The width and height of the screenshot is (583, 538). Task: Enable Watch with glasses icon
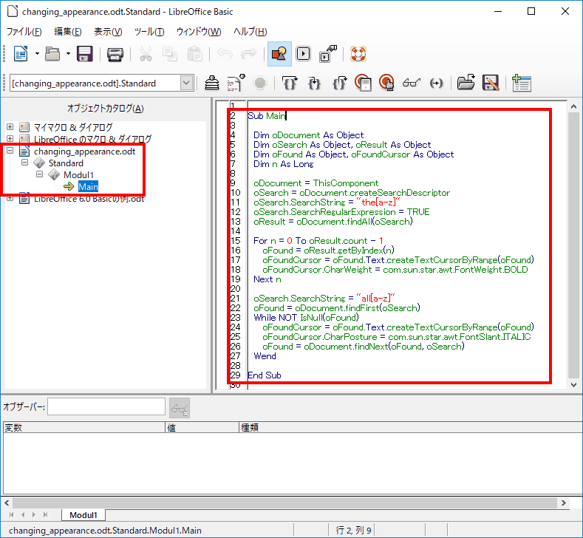tap(412, 83)
